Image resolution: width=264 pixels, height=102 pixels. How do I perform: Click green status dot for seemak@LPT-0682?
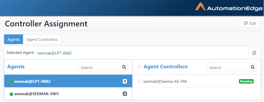(x=11, y=82)
